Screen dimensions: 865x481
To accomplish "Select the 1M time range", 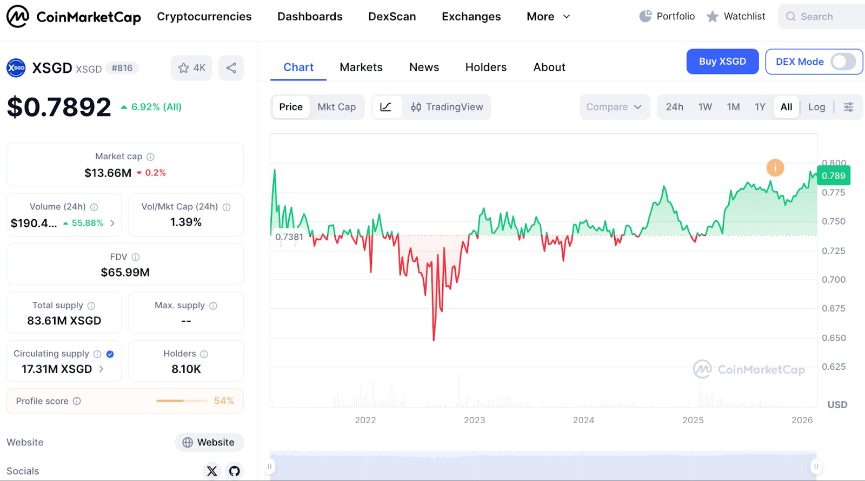I will pos(734,107).
